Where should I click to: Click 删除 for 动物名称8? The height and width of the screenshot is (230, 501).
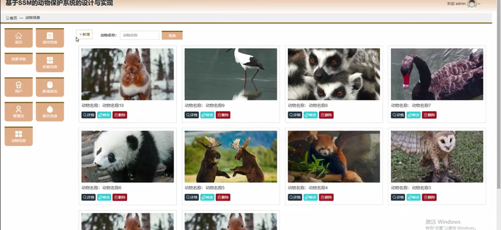[x=326, y=115]
